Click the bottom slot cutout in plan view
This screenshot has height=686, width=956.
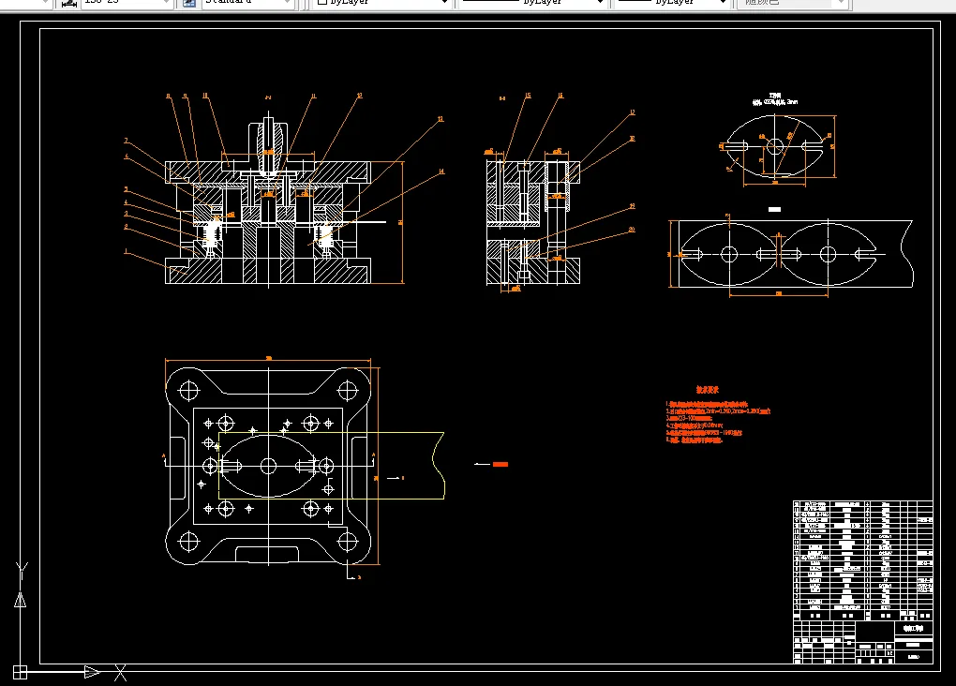coord(267,554)
